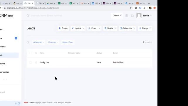
Task: Click the New status cell
Action: (99, 62)
